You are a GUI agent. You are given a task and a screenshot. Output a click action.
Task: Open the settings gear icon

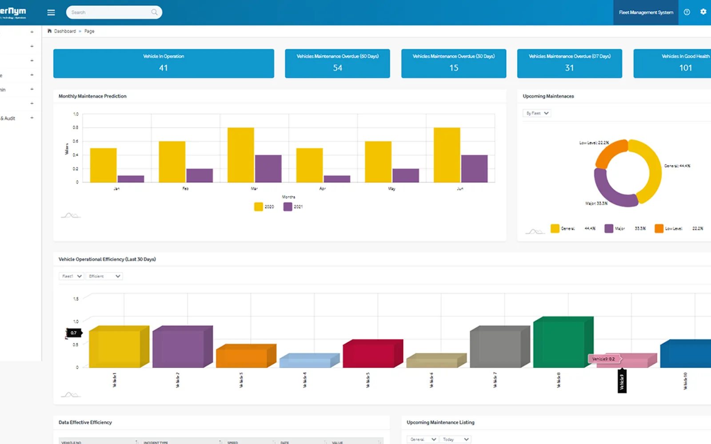point(703,12)
